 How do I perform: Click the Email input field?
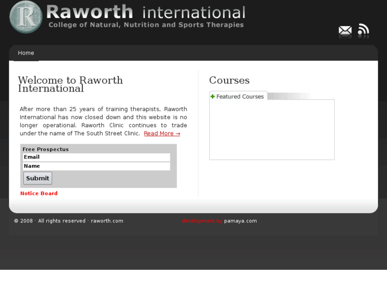pyautogui.click(x=96, y=157)
